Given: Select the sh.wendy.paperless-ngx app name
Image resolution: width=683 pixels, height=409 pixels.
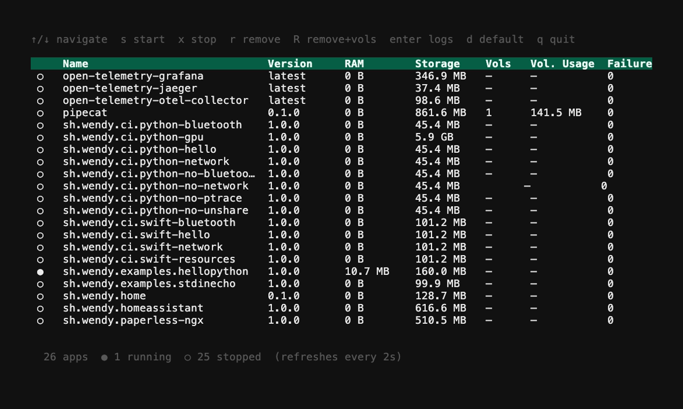Looking at the screenshot, I should (133, 320).
